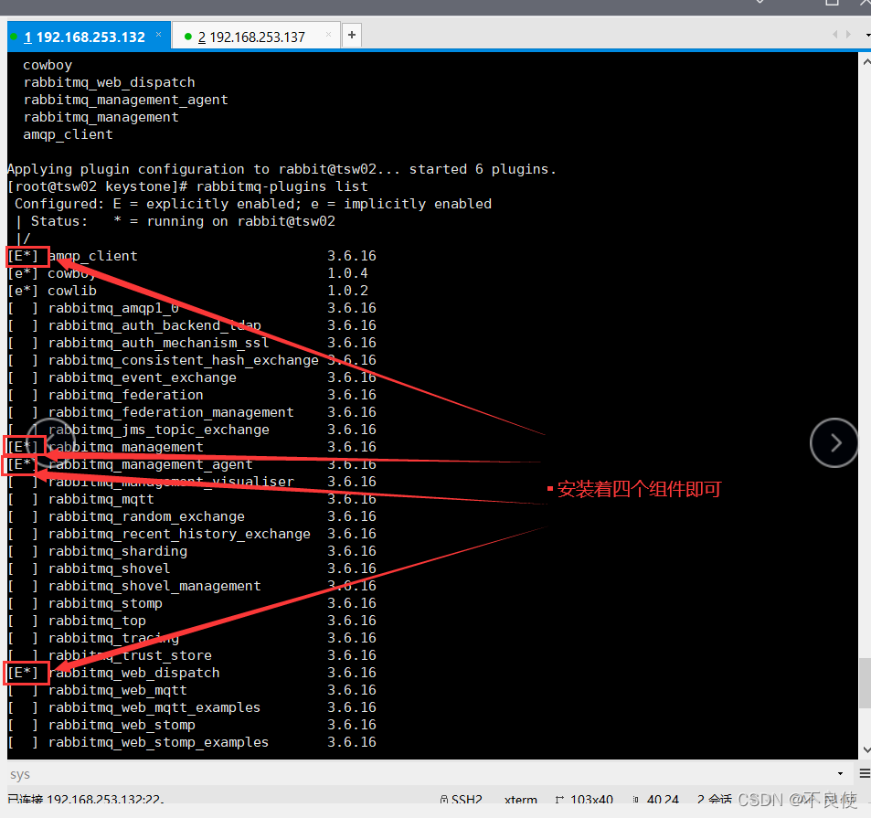The image size is (871, 818).
Task: Select the rabbitmq_auth_mechanism_ssl row
Action: [192, 343]
